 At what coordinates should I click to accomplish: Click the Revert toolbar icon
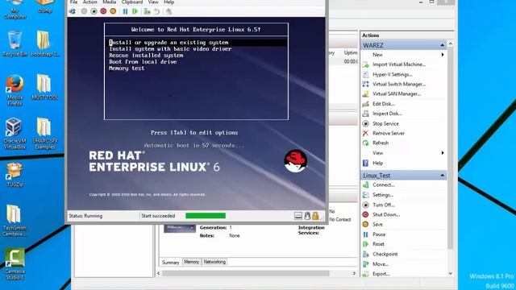(157, 11)
